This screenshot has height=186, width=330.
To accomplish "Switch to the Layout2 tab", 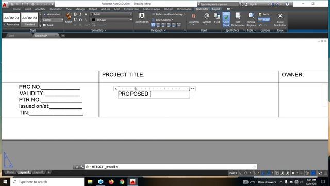I will pyautogui.click(x=38, y=172).
